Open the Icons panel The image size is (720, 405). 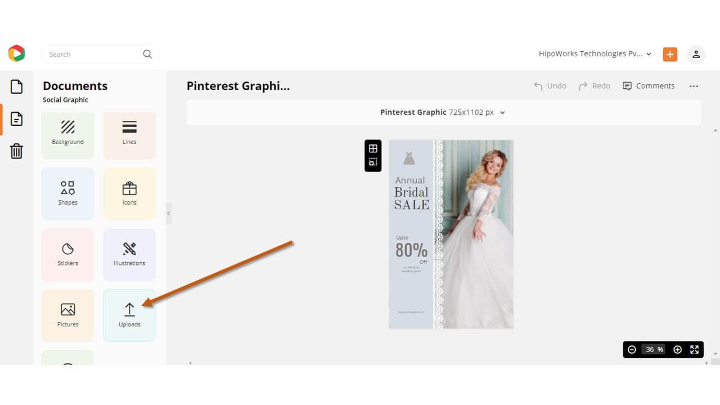(129, 193)
